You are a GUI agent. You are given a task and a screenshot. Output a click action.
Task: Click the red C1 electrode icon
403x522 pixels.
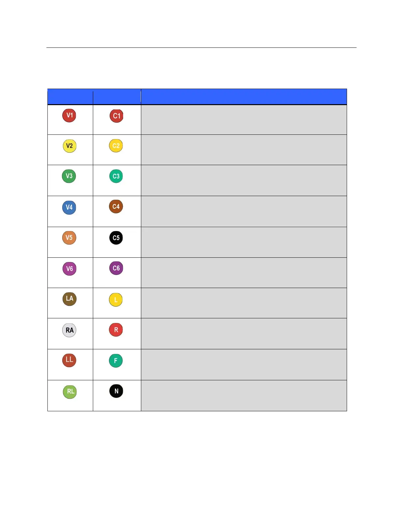116,116
